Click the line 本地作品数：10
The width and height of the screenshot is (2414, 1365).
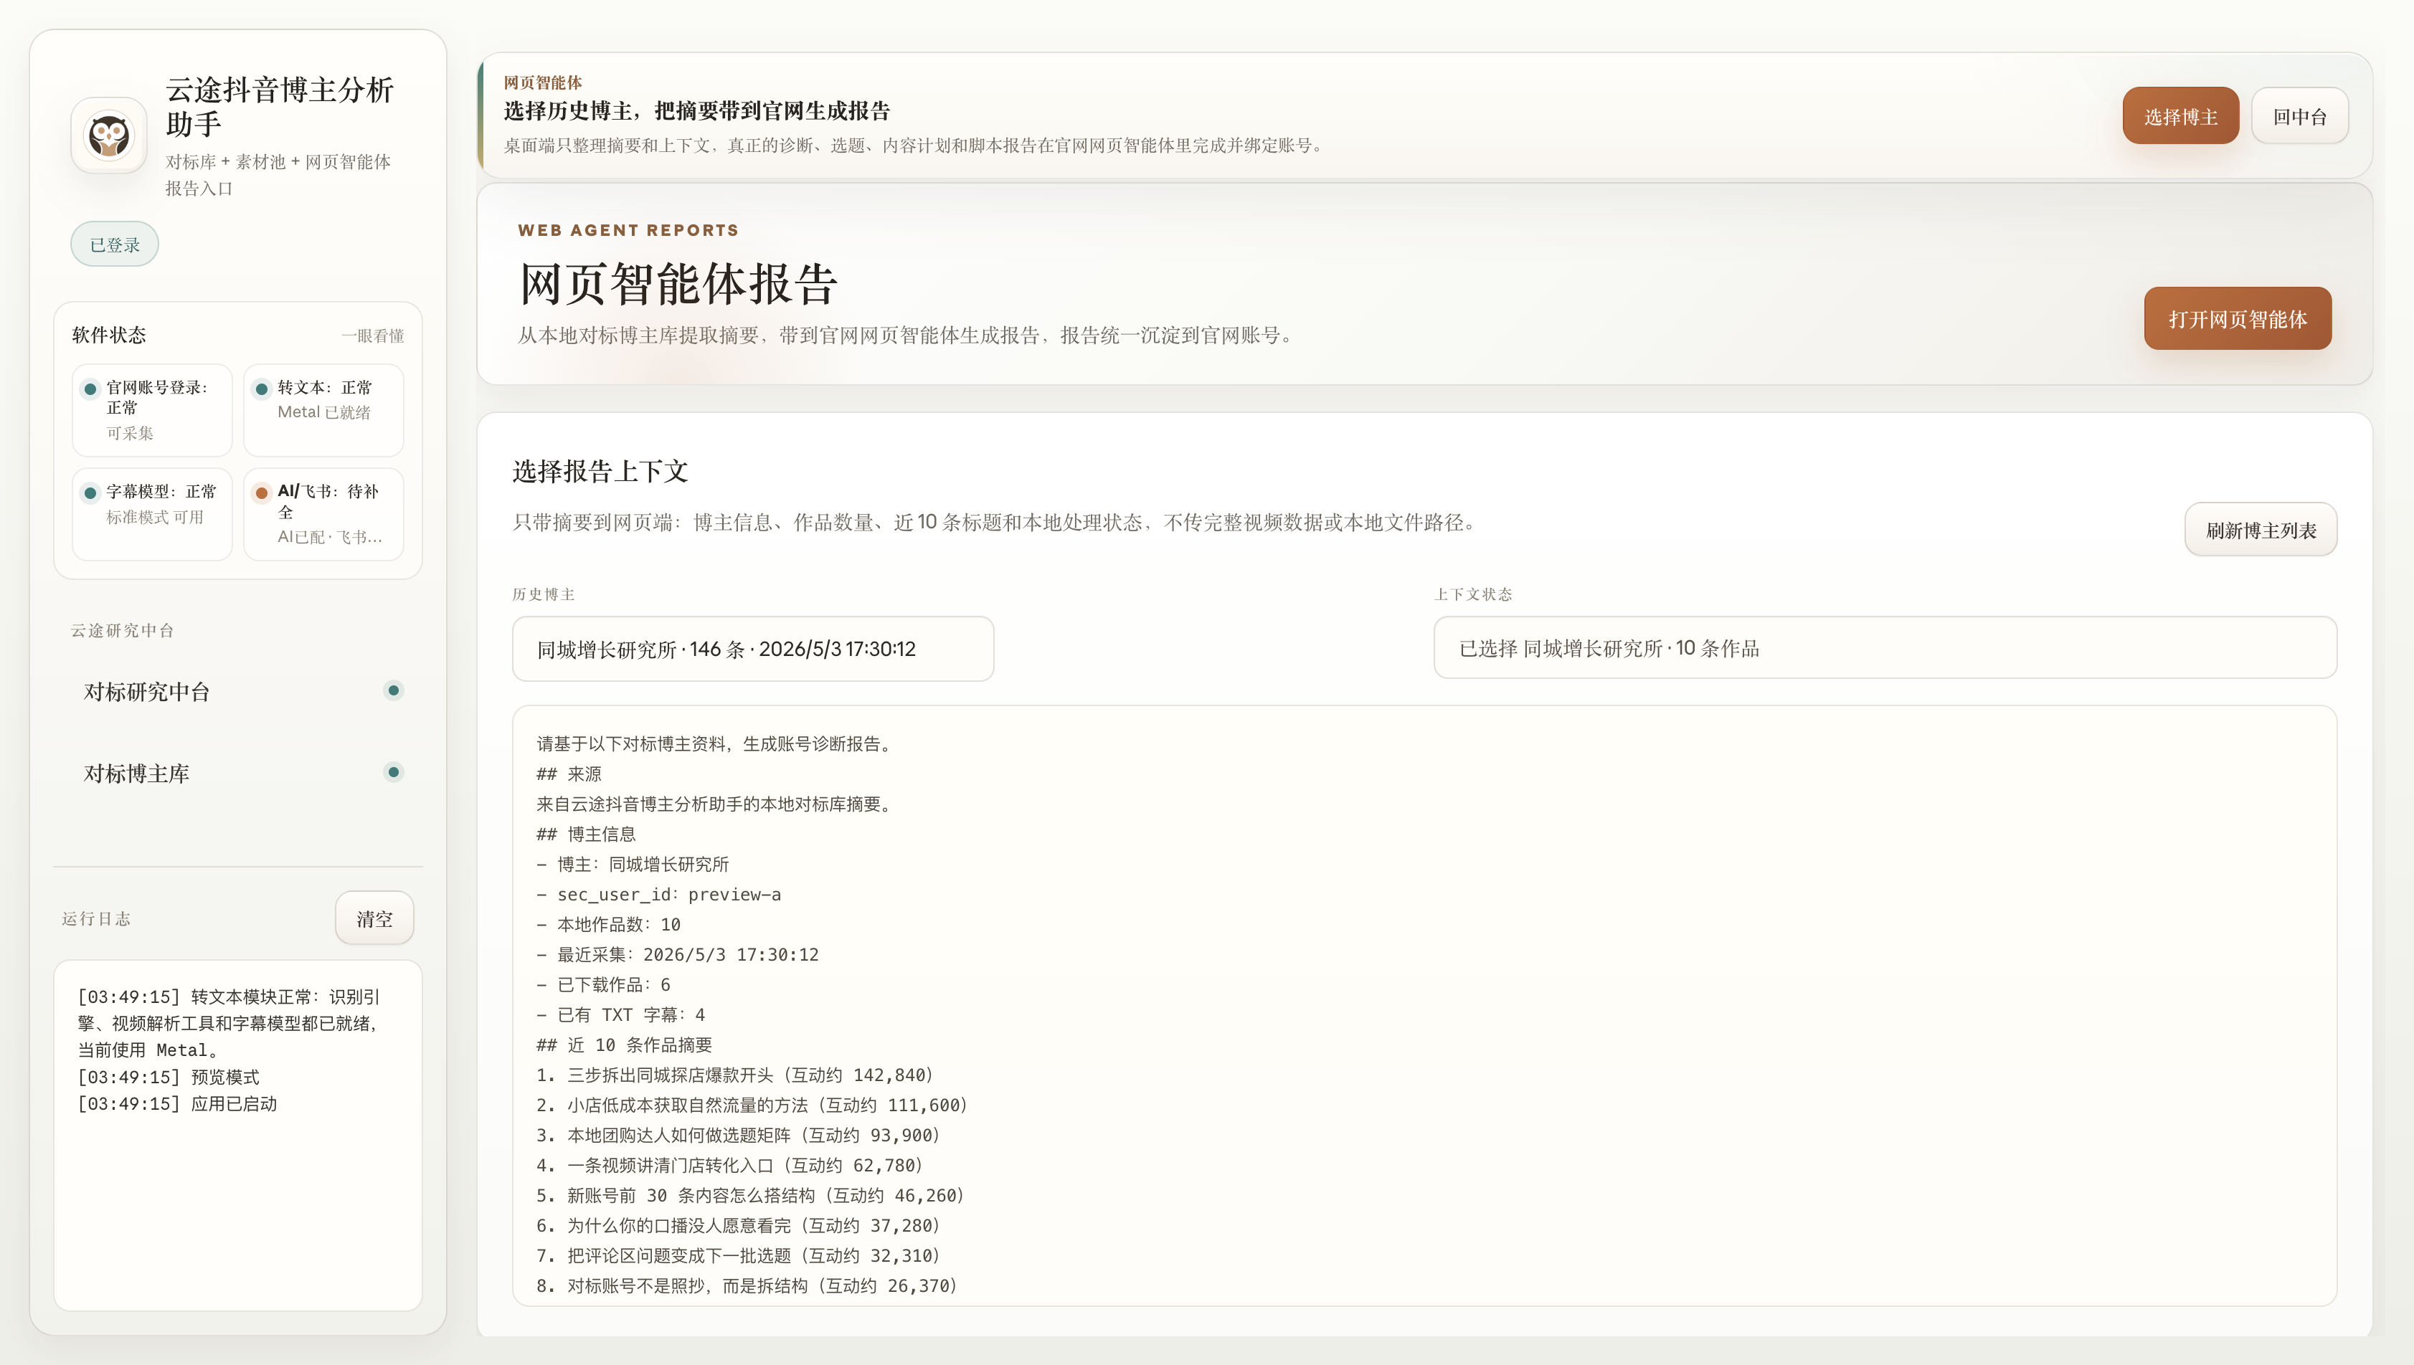tap(609, 924)
